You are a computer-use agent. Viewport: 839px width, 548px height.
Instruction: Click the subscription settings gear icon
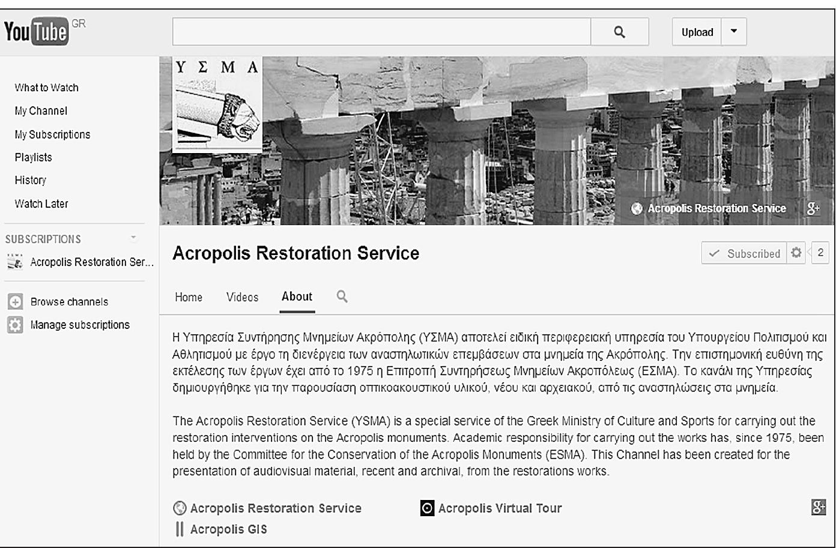tap(796, 253)
